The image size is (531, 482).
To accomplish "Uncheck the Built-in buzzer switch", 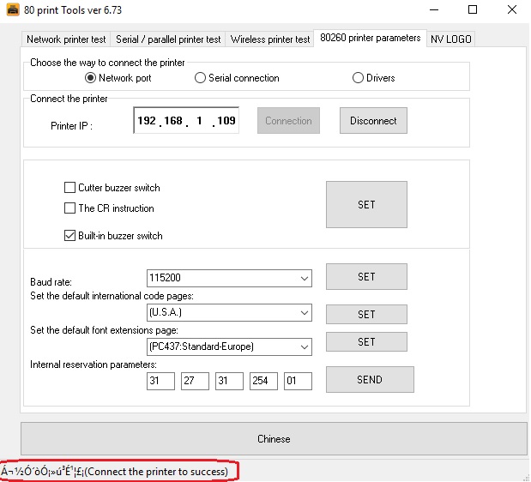I will [x=70, y=236].
